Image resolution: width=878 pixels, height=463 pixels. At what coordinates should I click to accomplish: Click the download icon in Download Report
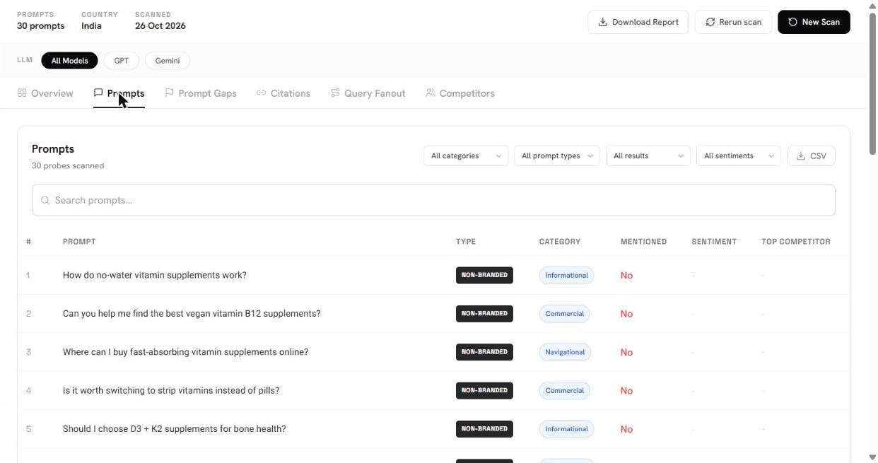coord(603,22)
